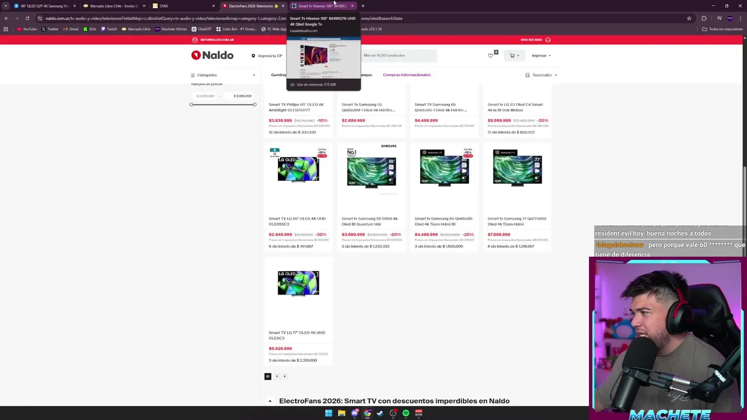Image resolution: width=747 pixels, height=420 pixels.
Task: Expand the Sucursales dropdown
Action: point(541,75)
